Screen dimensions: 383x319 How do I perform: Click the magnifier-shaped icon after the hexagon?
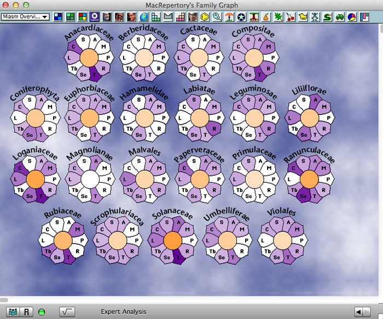click(217, 17)
